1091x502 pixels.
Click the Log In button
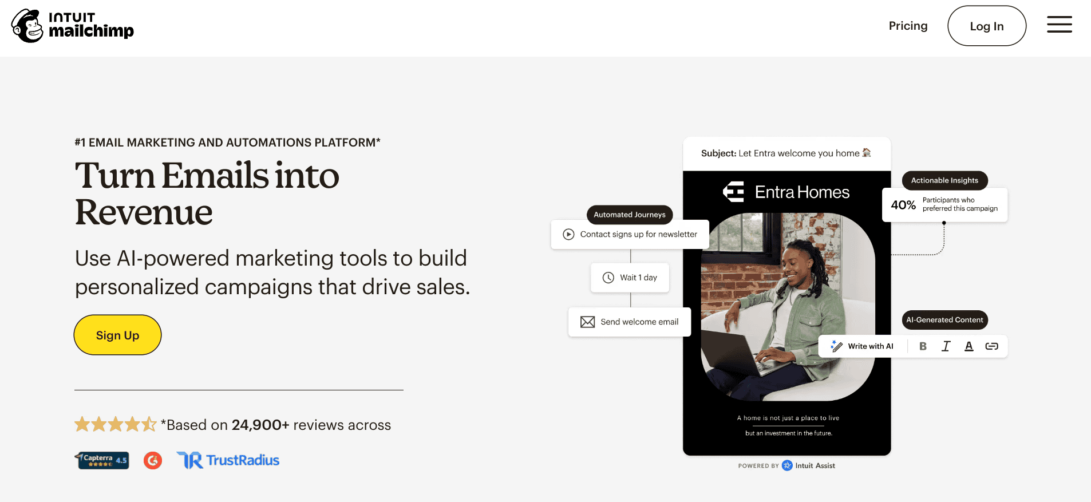pos(987,26)
